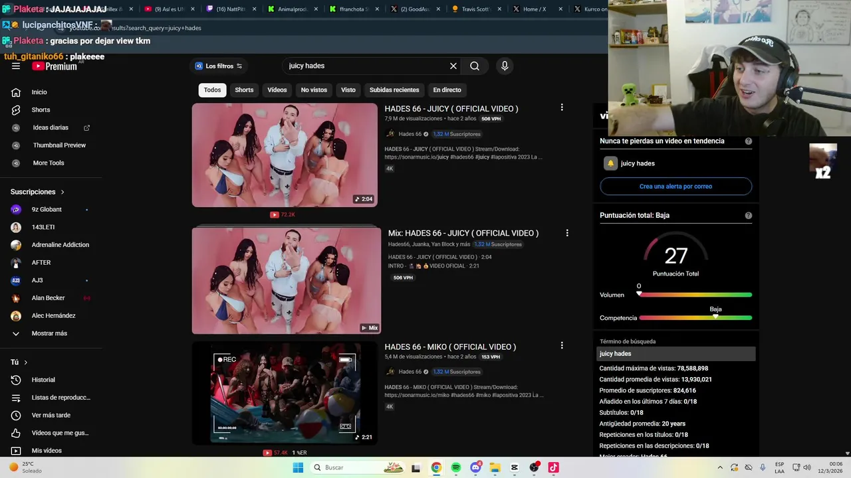Image resolution: width=851 pixels, height=478 pixels.
Task: Click the Volumen score slider bar
Action: pyautogui.click(x=695, y=295)
